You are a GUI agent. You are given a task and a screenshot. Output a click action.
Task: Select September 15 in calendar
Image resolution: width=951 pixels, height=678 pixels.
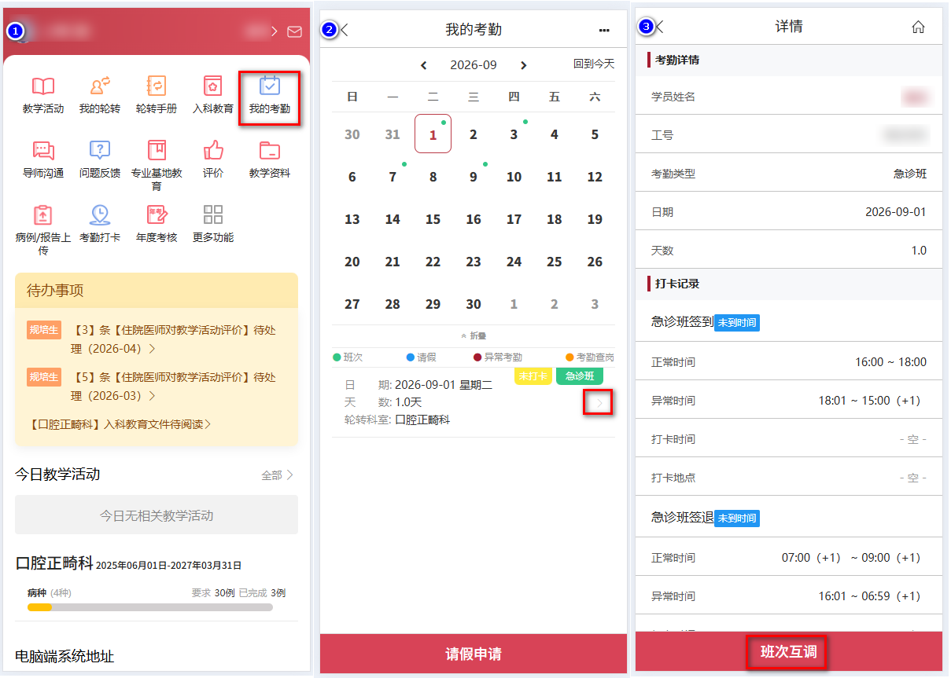pyautogui.click(x=433, y=219)
